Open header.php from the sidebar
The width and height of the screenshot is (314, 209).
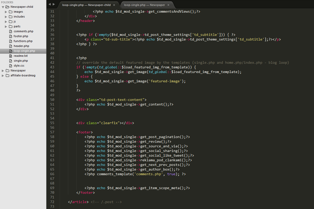coord(21,46)
